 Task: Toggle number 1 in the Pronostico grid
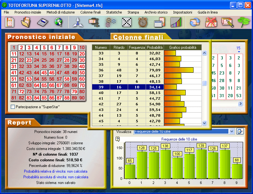coord(14,48)
